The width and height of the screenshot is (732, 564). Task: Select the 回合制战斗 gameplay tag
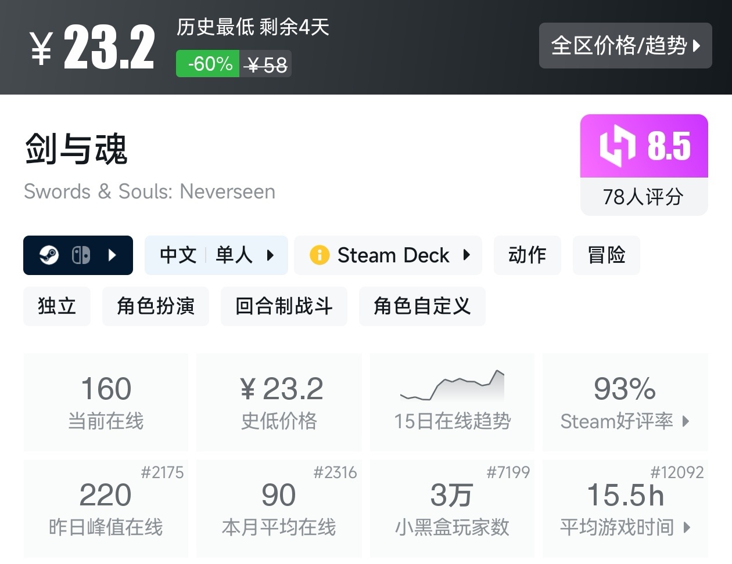click(x=284, y=306)
